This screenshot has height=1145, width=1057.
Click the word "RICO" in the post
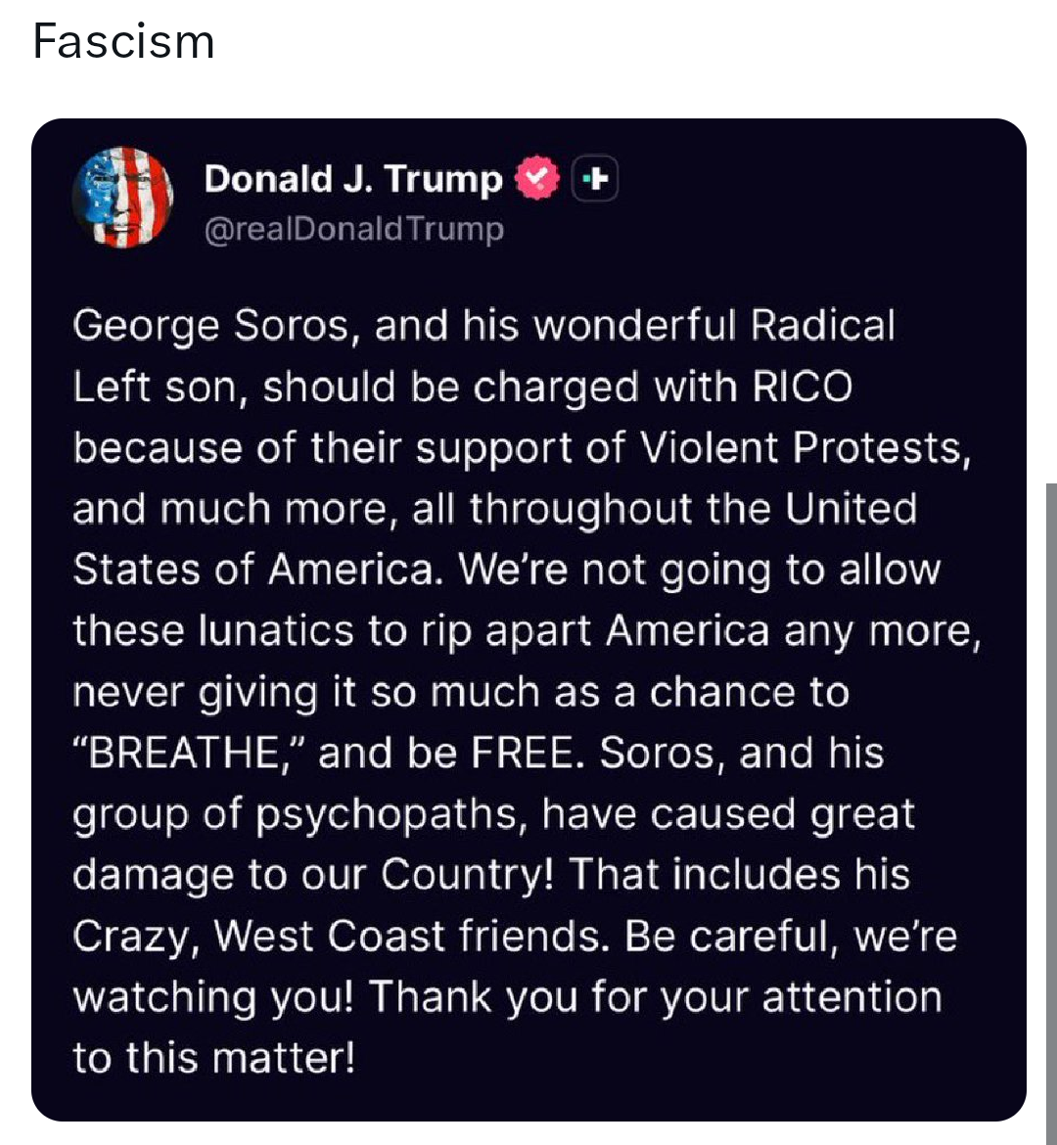click(803, 387)
